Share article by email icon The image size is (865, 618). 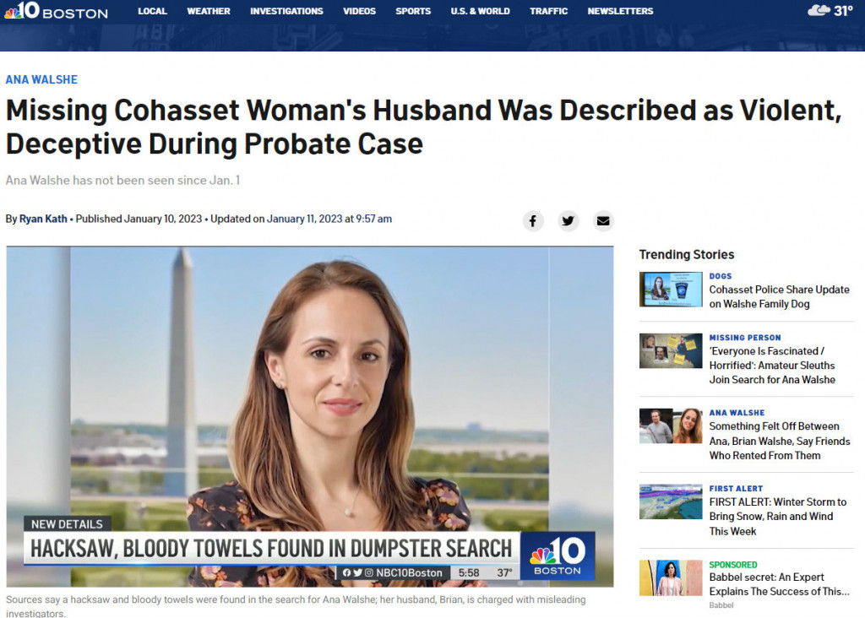(603, 221)
